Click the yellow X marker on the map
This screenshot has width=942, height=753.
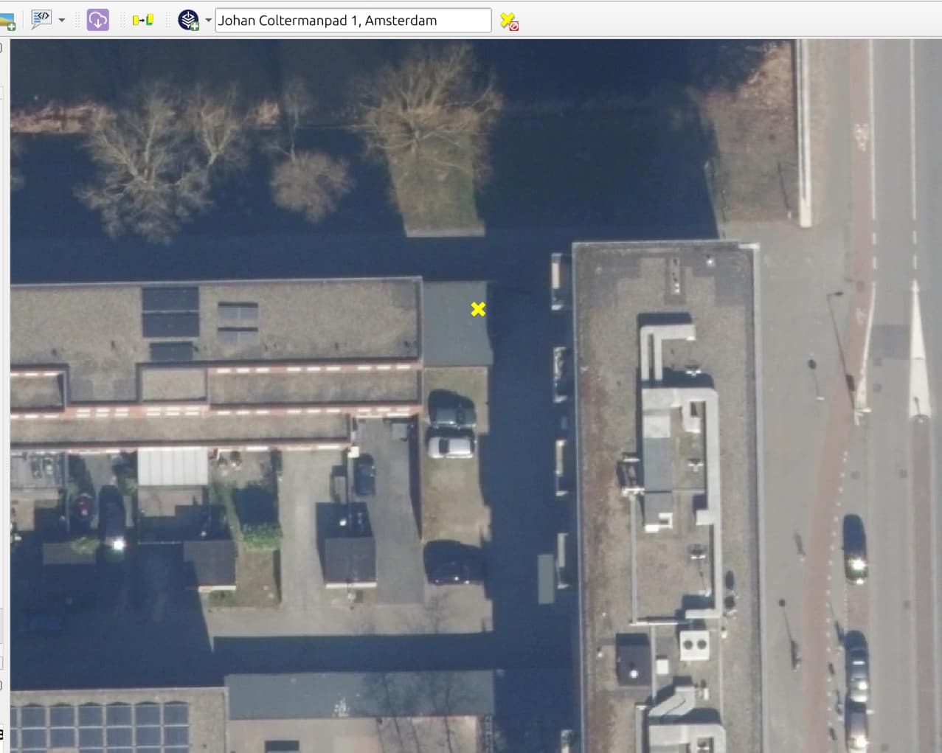478,309
